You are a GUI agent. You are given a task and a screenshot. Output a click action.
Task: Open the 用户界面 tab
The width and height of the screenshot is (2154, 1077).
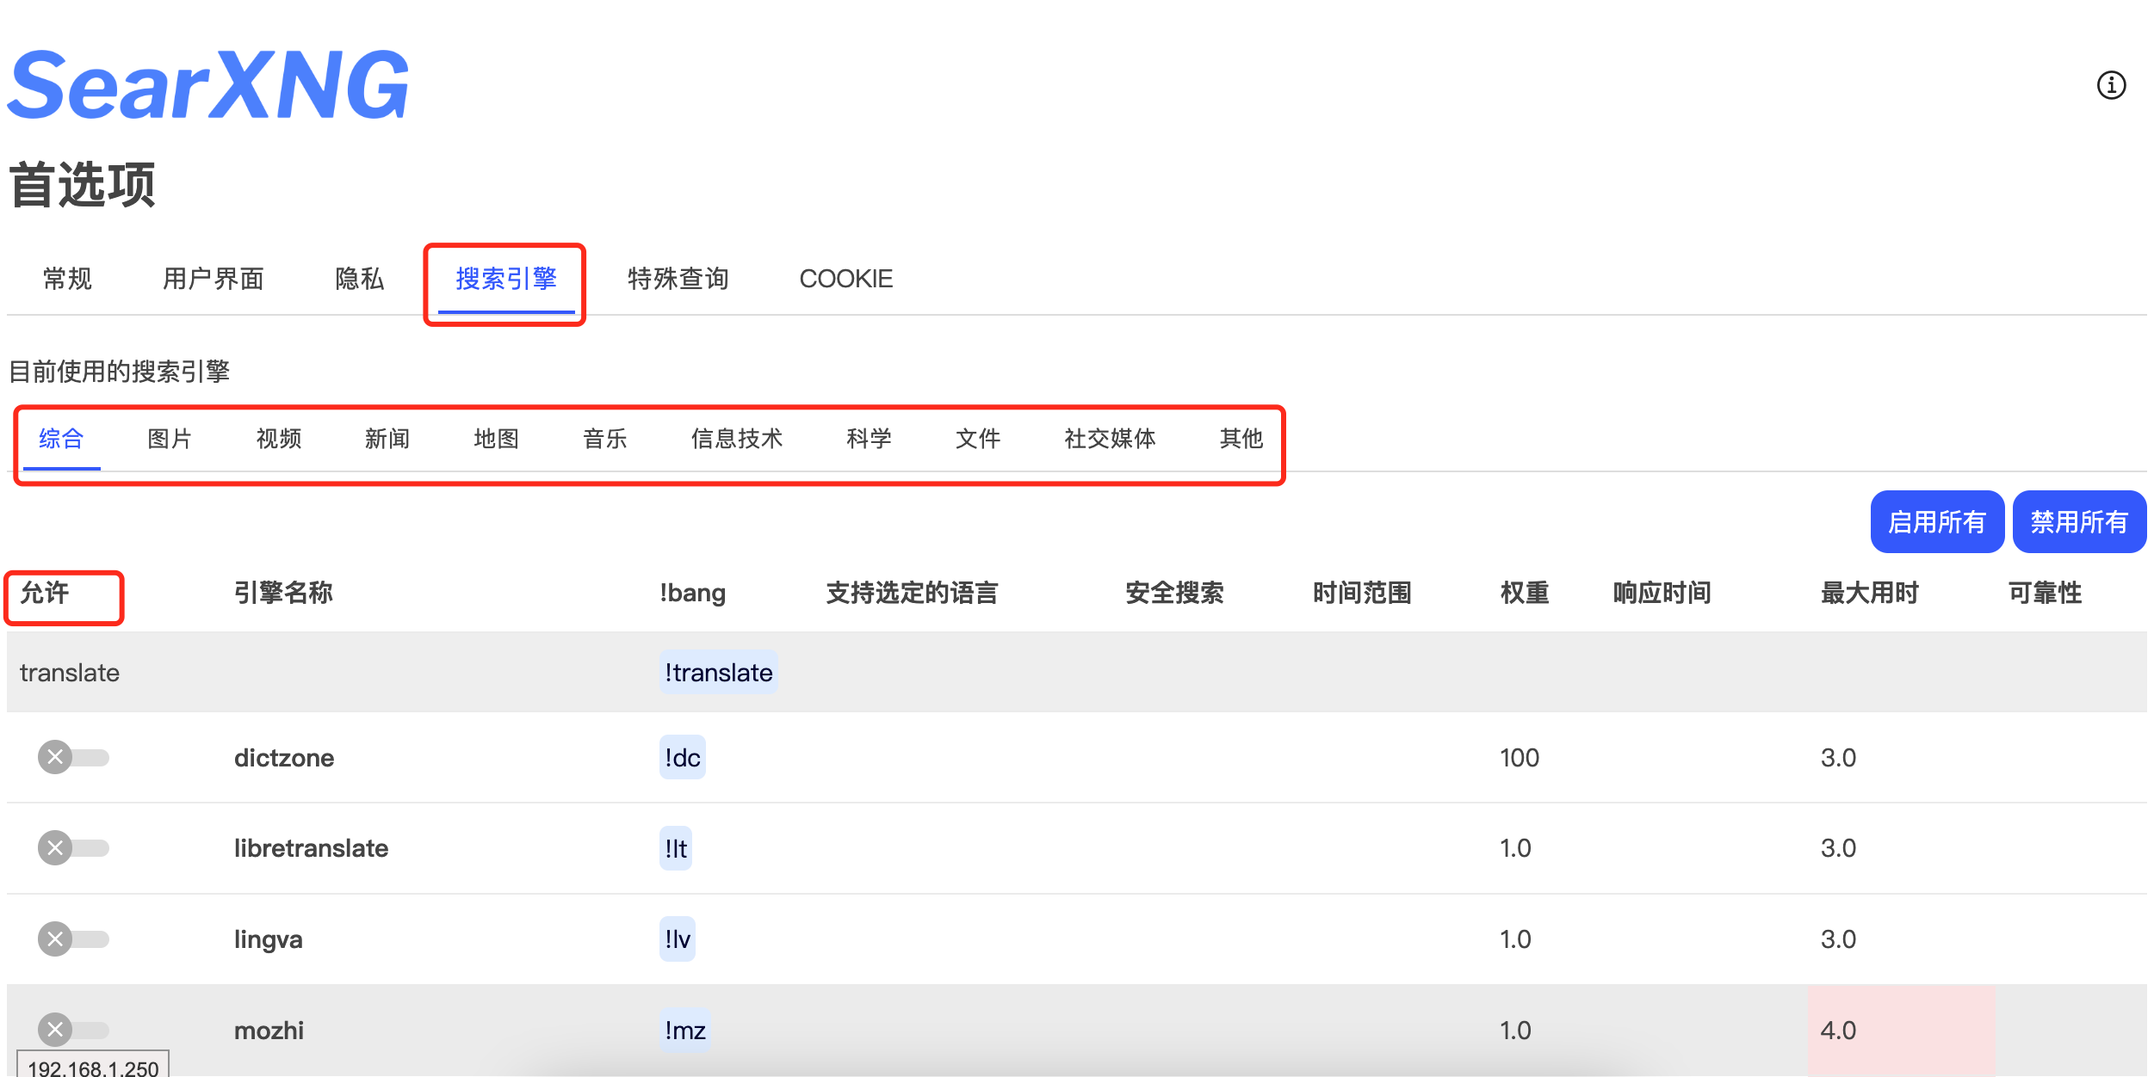(213, 279)
